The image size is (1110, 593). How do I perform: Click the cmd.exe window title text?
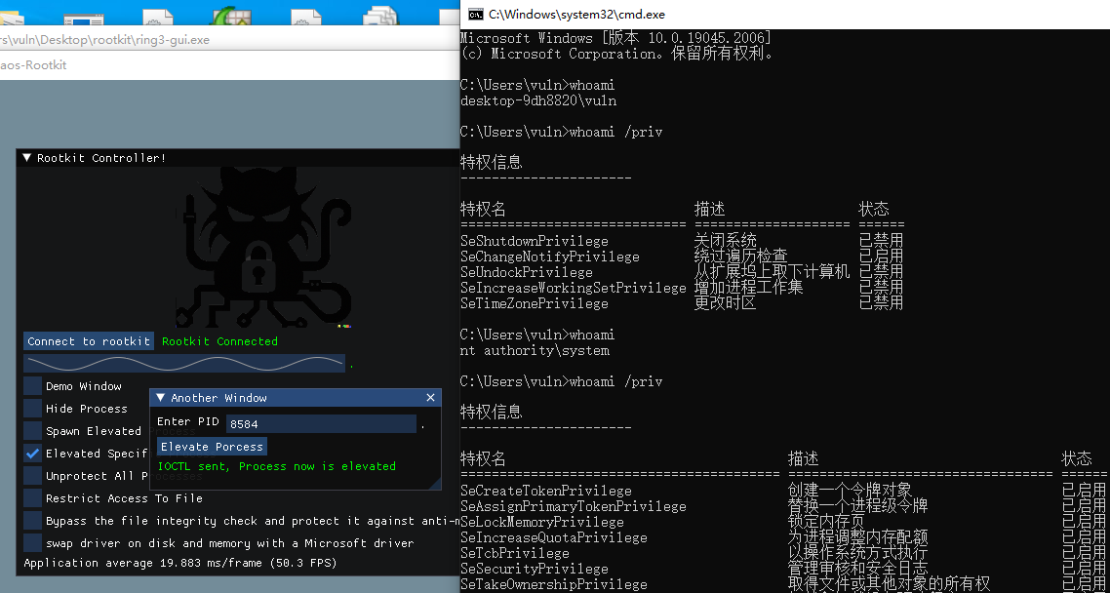(x=576, y=15)
